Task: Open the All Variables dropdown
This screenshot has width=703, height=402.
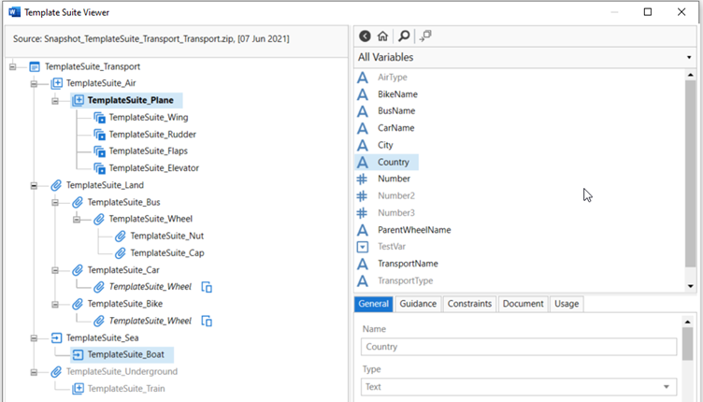Action: (x=524, y=58)
